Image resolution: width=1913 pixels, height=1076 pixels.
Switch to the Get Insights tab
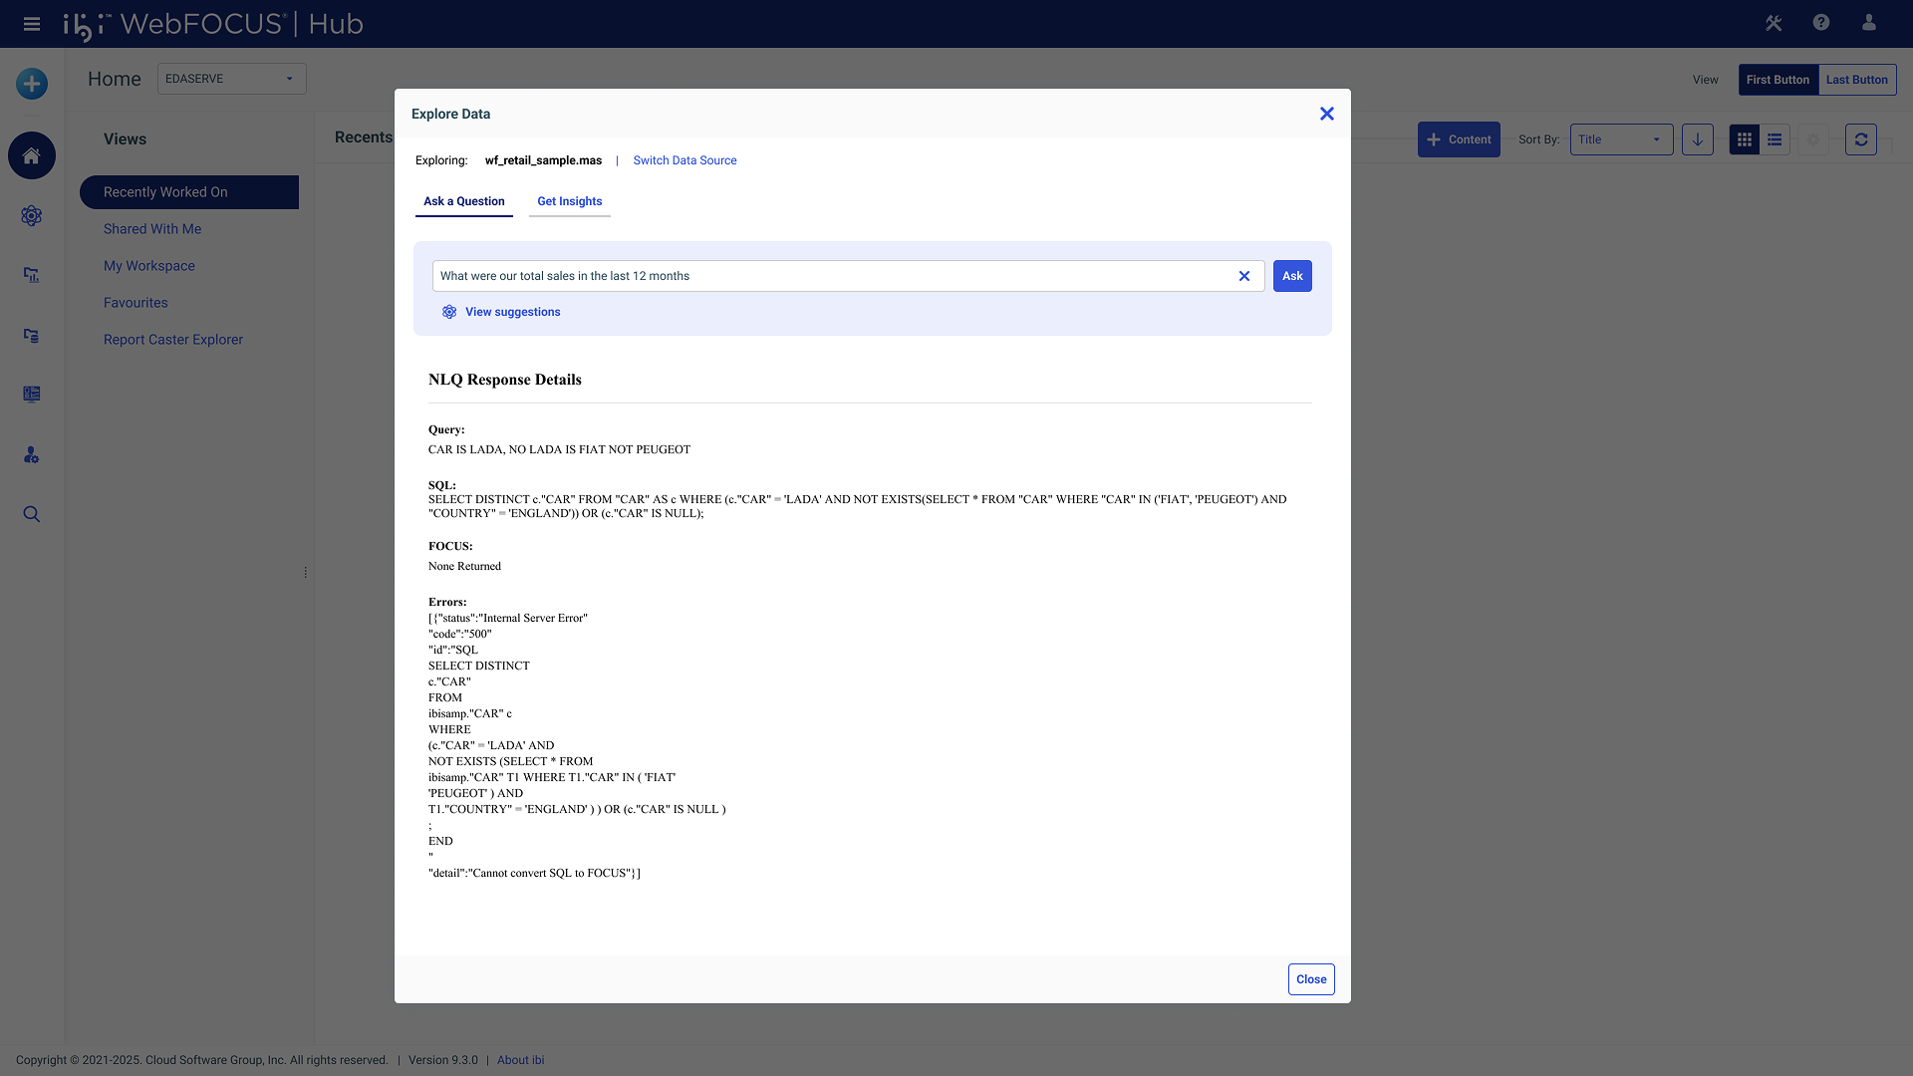pos(569,201)
